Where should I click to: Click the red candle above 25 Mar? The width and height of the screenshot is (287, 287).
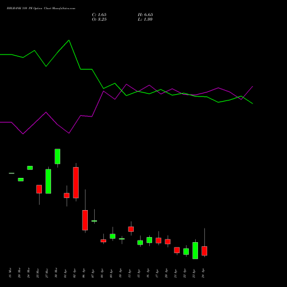39,189
